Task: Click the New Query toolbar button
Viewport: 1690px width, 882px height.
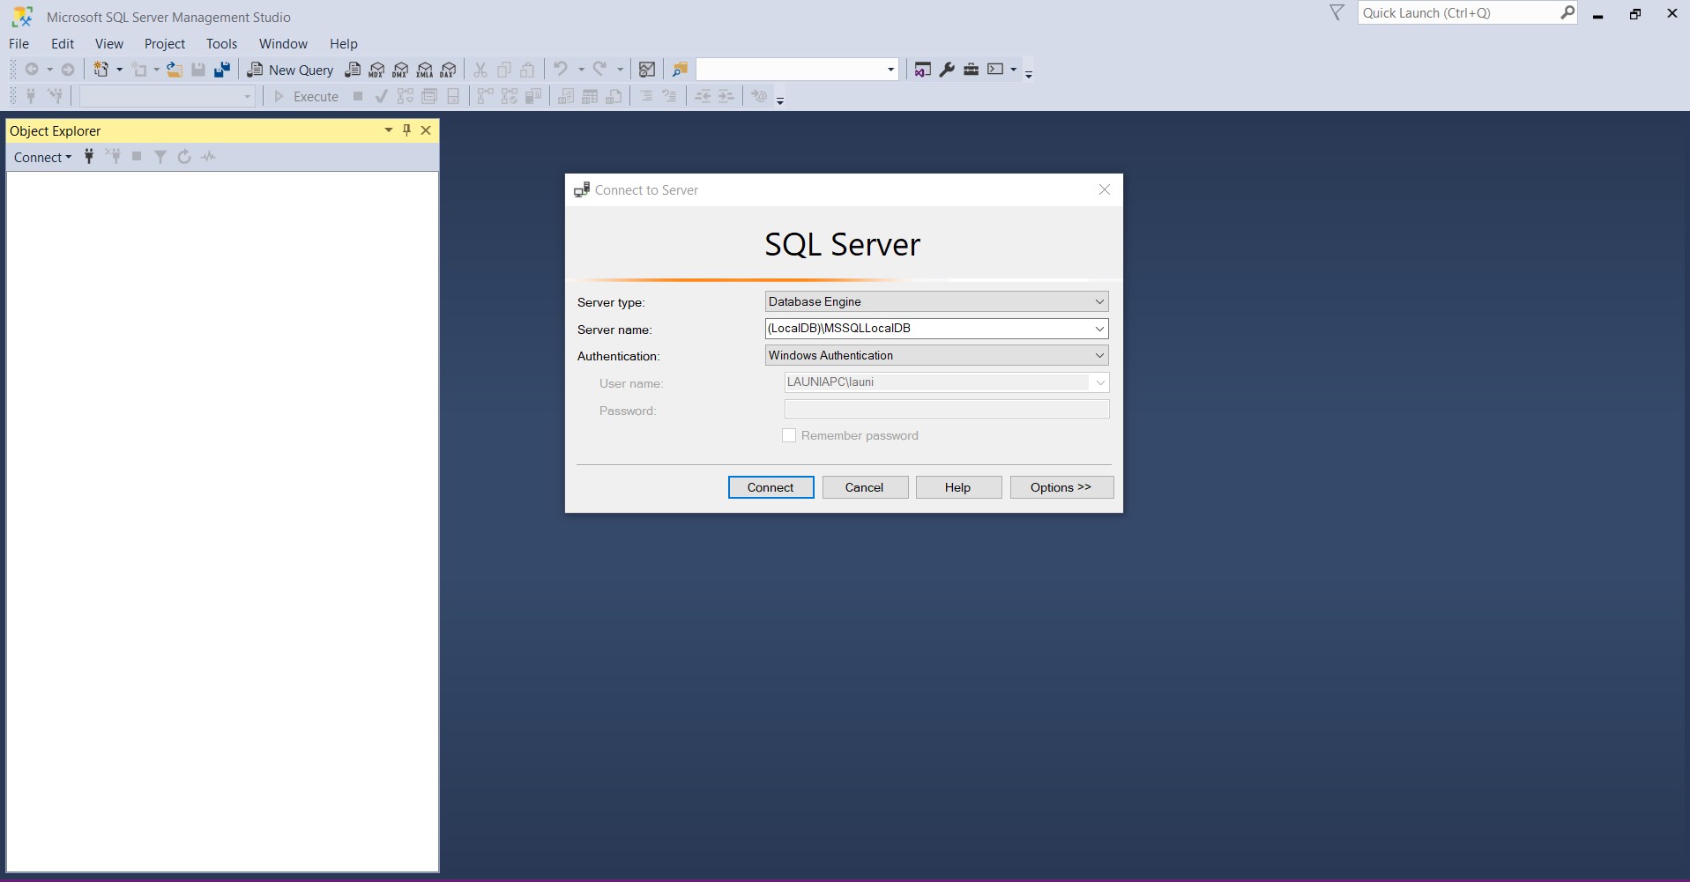Action: (291, 70)
